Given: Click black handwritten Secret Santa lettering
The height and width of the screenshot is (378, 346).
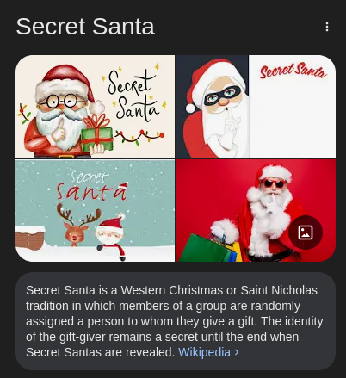Looking at the screenshot, I should click(133, 95).
